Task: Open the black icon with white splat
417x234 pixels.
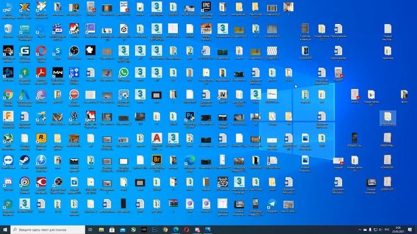Action: point(91,51)
